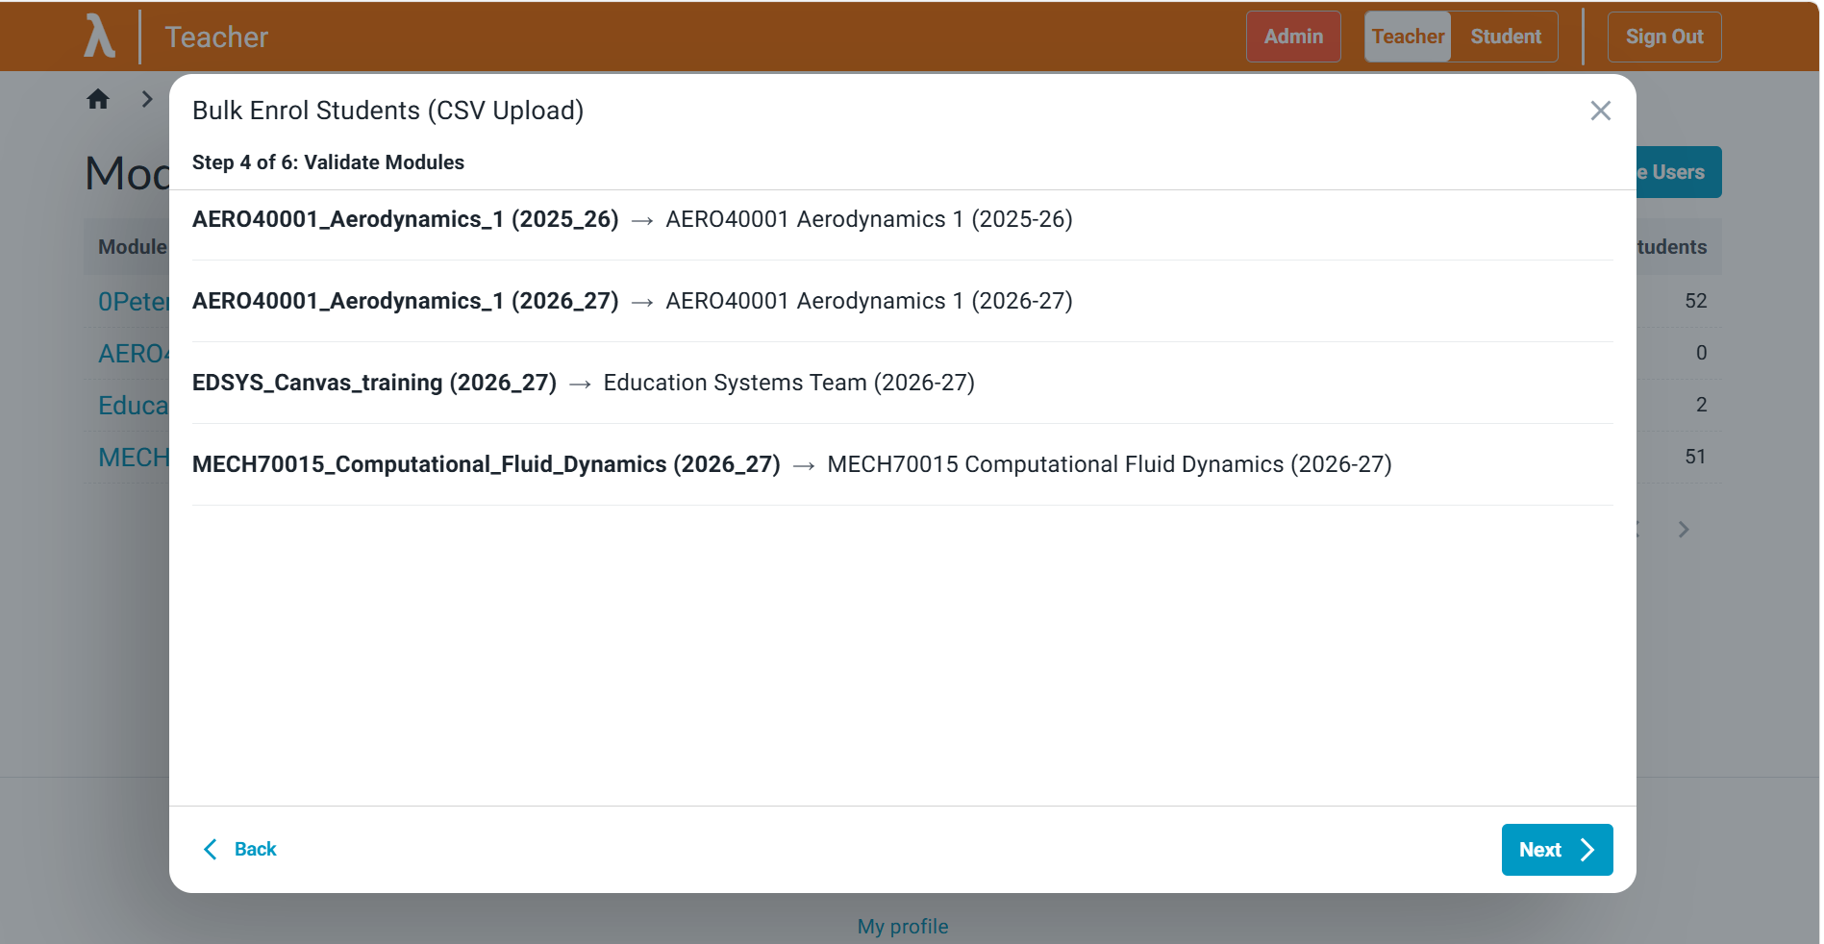Select MECH70015_Computational_Fluid_Dynamics (2026_27) source name
Screen dimensions: 1824x944
[x=487, y=464]
